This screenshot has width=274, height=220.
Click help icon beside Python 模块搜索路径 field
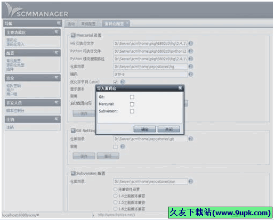pyautogui.click(x=191, y=59)
